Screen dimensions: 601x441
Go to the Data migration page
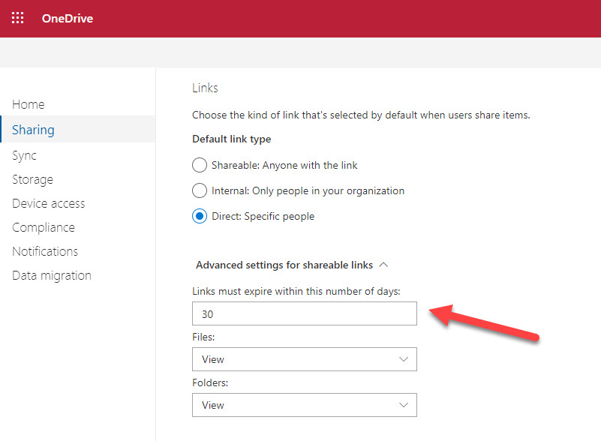pos(52,275)
